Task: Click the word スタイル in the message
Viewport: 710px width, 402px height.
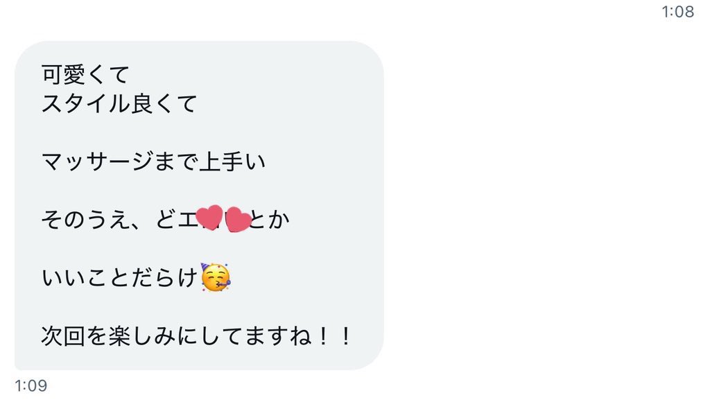Action: [85, 104]
